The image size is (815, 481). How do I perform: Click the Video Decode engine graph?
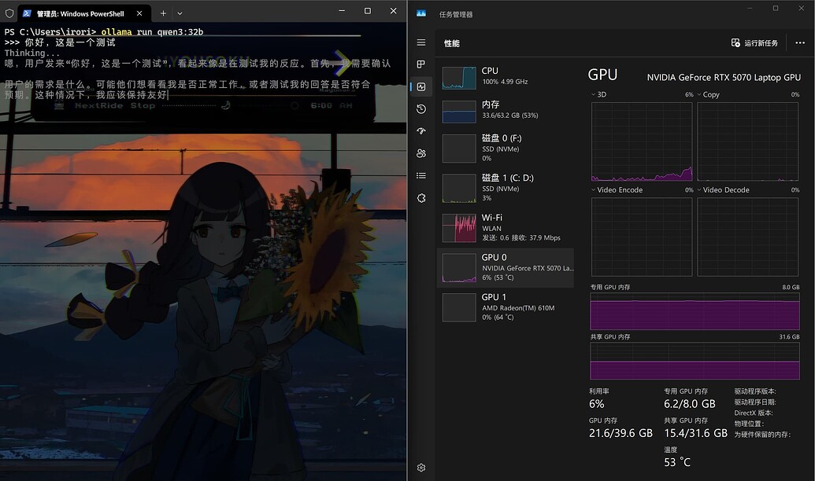pyautogui.click(x=747, y=237)
